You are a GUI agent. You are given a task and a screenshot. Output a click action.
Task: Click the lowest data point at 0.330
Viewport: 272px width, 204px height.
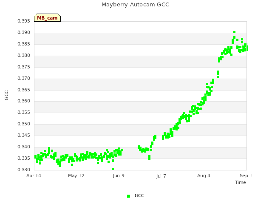click(113, 169)
